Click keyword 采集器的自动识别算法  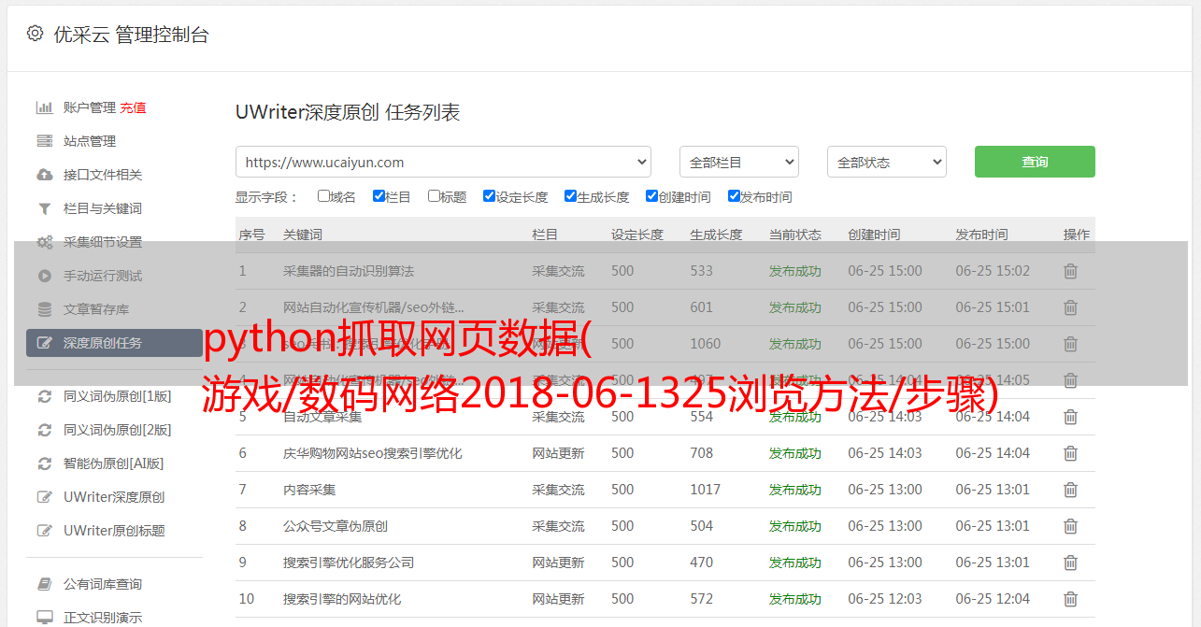349,271
